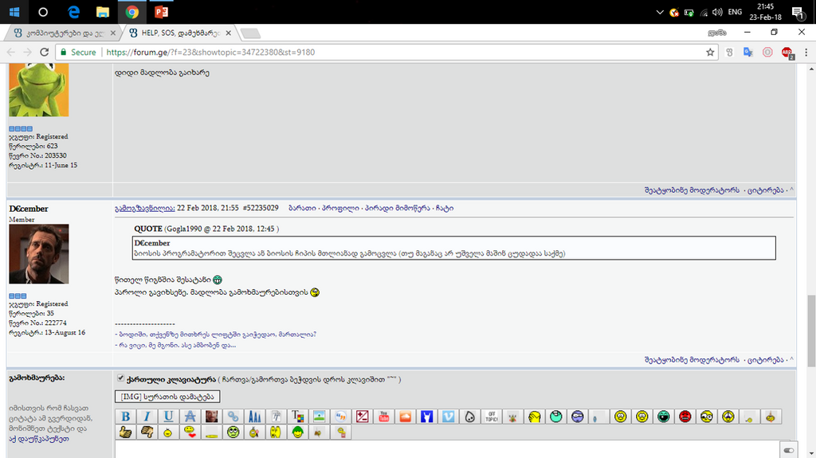816x458 pixels.
Task: Open the Google Translate extension
Action: point(747,52)
